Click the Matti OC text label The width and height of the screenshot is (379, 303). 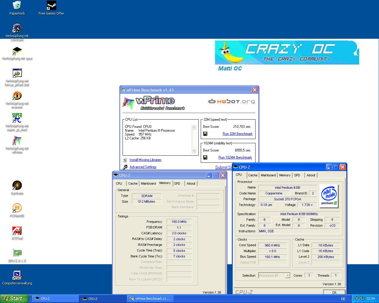click(230, 68)
